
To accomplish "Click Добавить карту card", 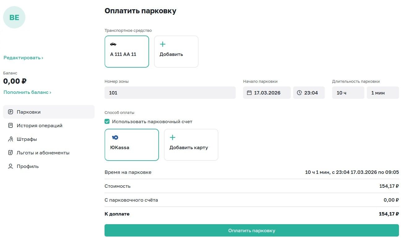I will coord(191,145).
